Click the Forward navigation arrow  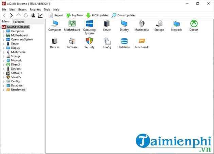point(11,15)
